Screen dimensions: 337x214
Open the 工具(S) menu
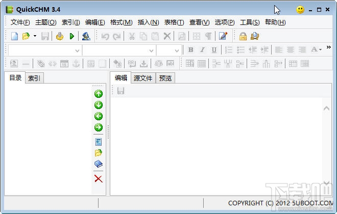[x=250, y=22]
